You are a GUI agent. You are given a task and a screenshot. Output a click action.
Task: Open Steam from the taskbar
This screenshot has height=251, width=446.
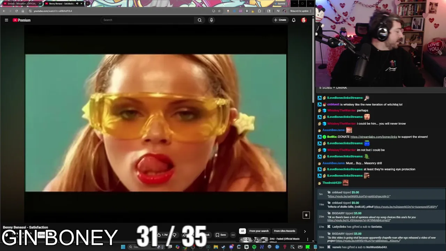223,247
